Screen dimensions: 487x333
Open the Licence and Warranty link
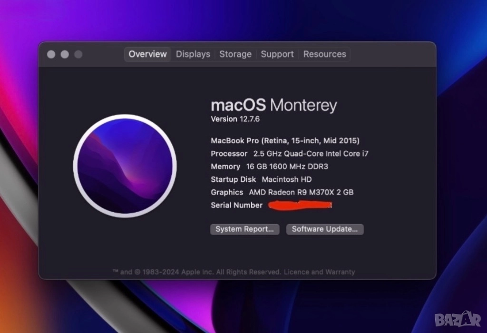pyautogui.click(x=319, y=272)
